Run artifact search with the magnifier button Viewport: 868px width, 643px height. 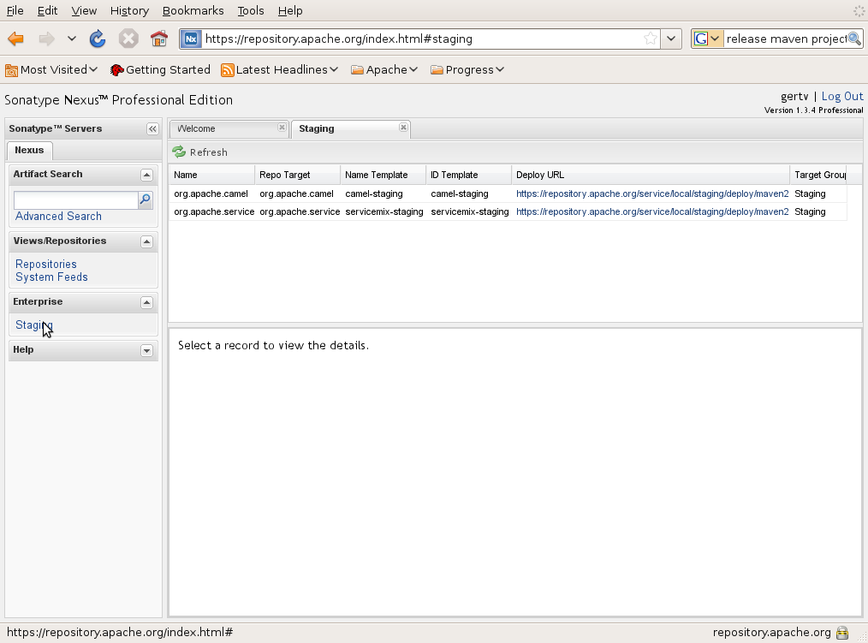tap(145, 200)
